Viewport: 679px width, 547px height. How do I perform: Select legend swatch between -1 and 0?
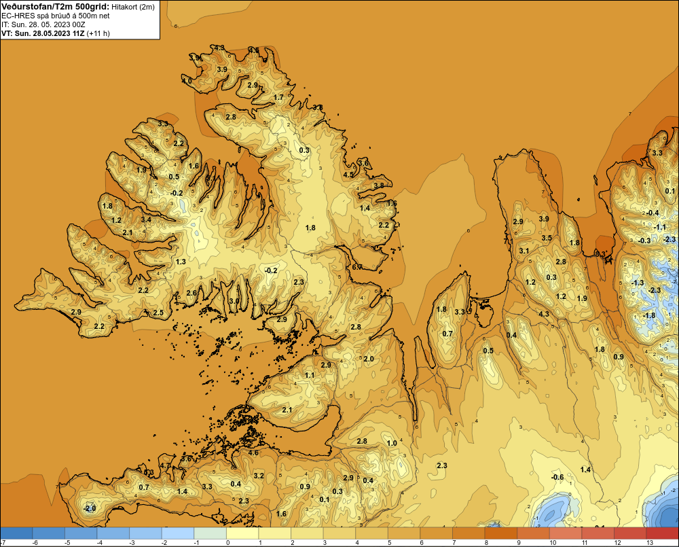pos(210,533)
